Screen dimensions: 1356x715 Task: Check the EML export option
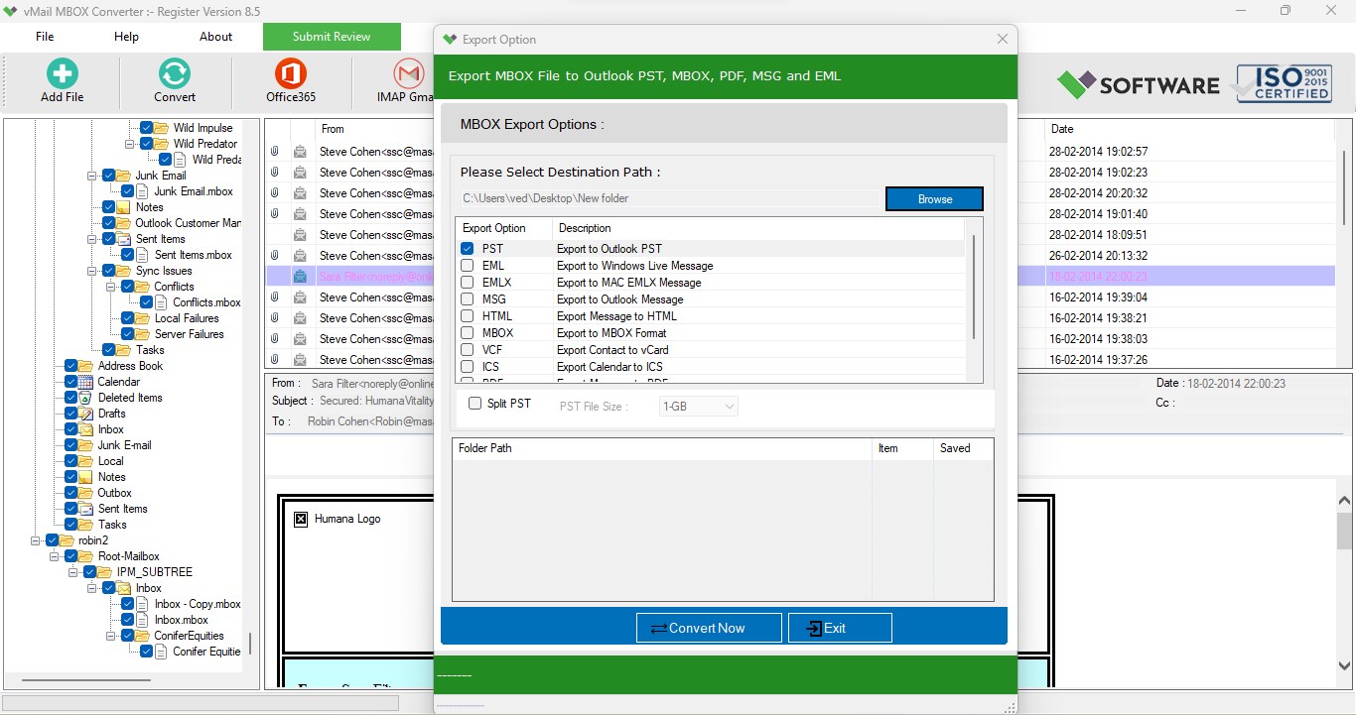click(468, 266)
